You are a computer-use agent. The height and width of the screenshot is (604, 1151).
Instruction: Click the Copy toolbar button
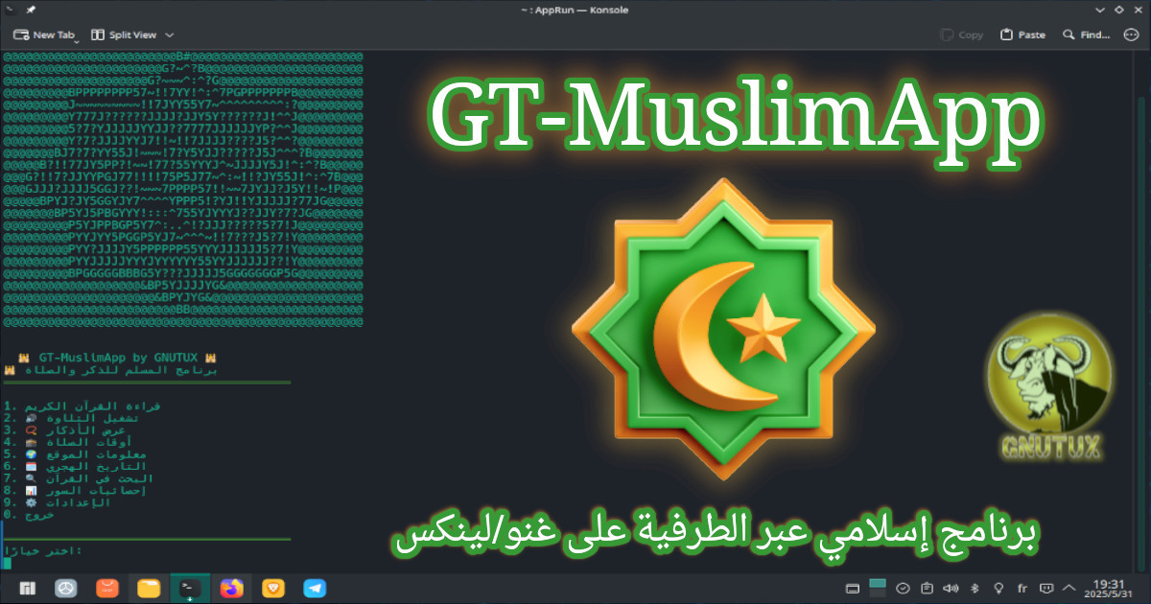pos(963,35)
